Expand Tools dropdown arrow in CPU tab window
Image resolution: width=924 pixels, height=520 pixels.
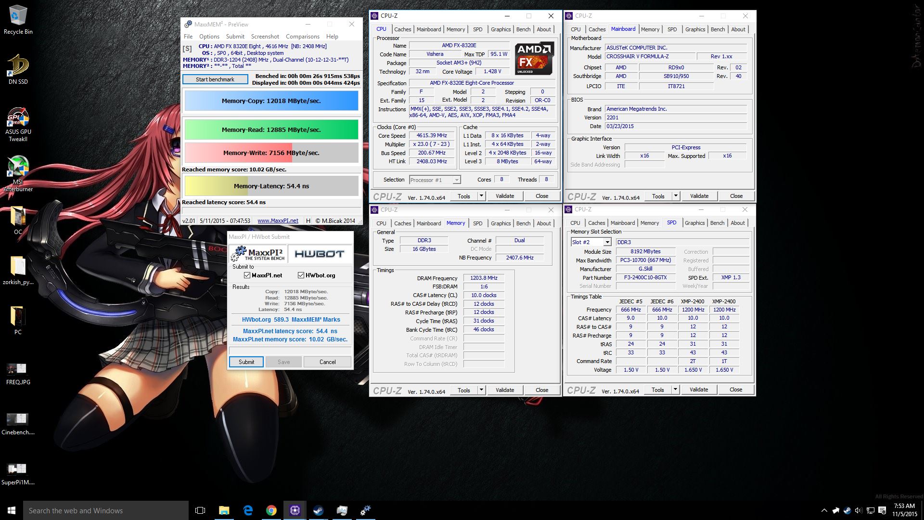[x=481, y=196]
